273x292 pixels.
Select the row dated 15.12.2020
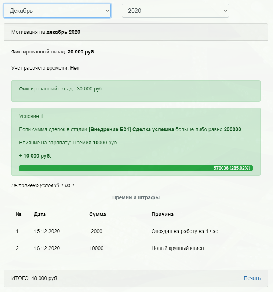(x=136, y=231)
